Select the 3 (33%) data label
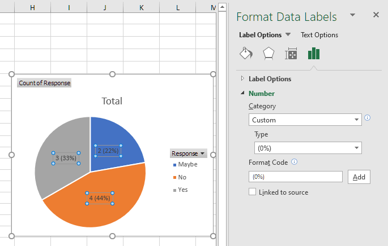This screenshot has width=388, height=246. [x=66, y=158]
